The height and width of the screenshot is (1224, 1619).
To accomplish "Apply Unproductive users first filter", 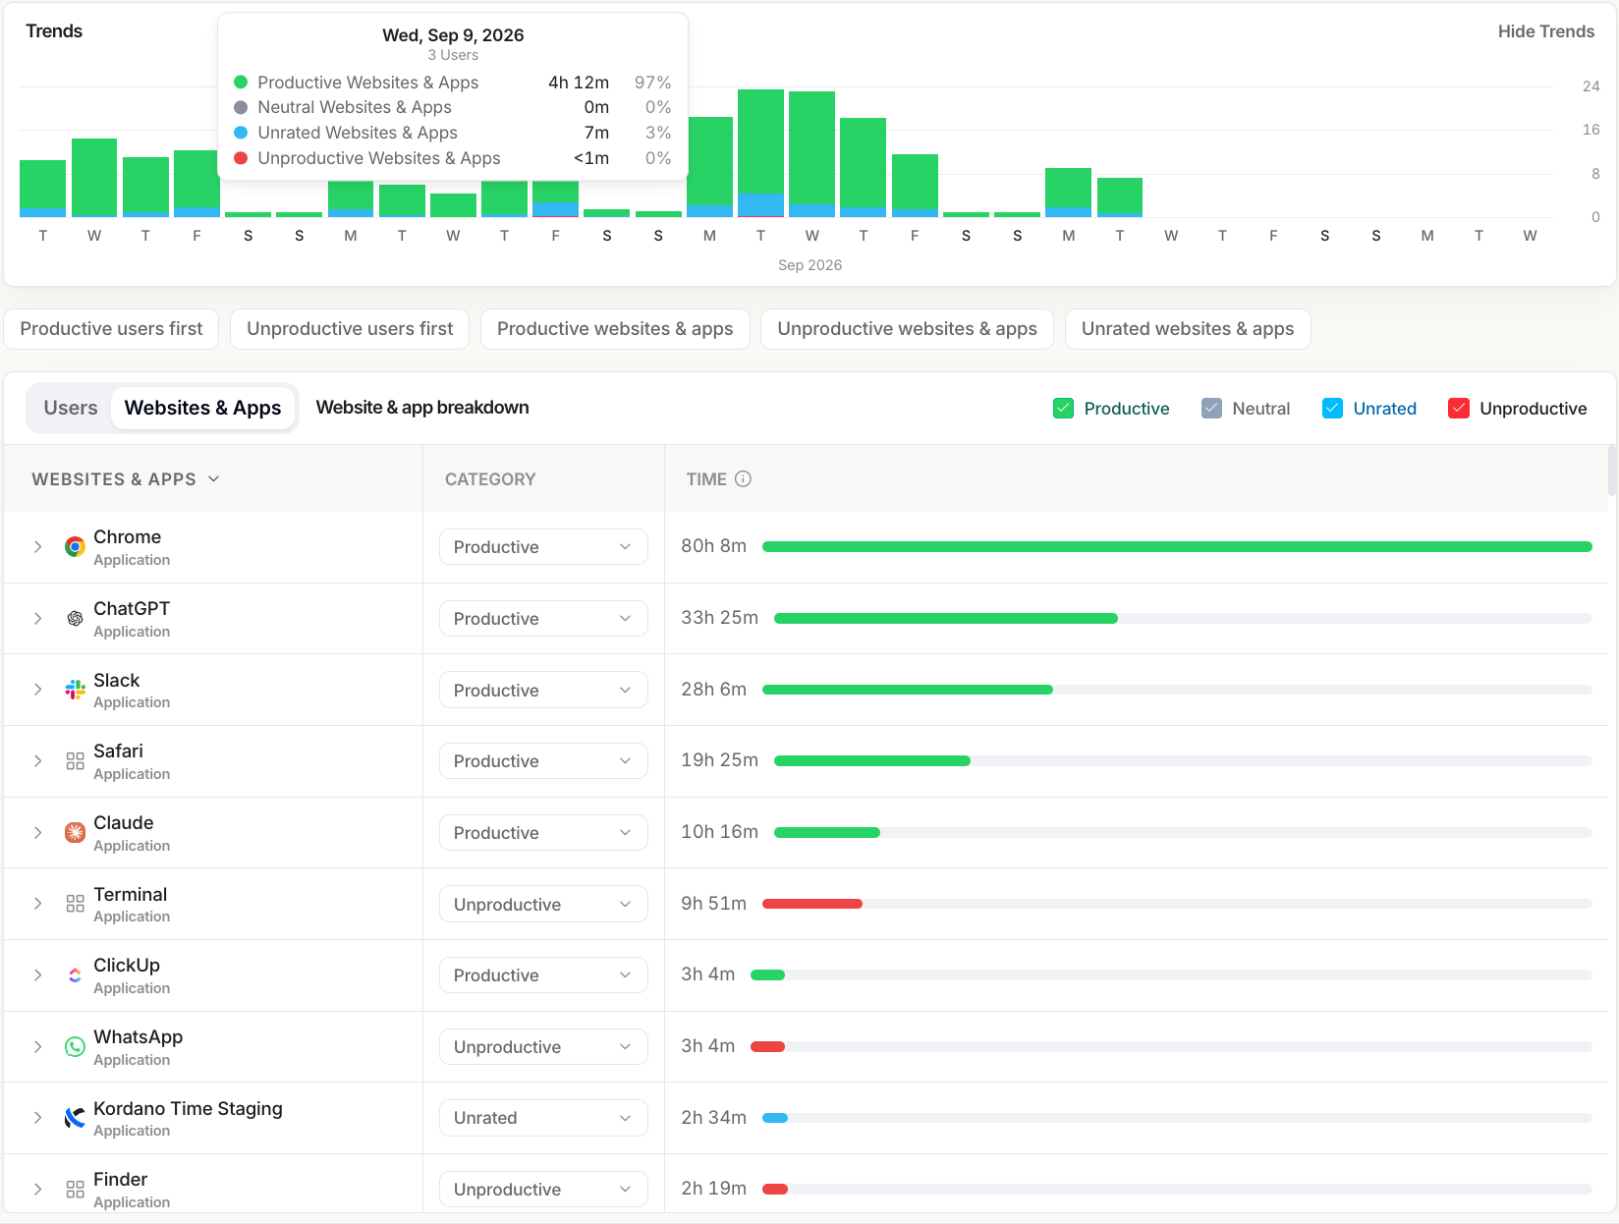I will point(350,329).
